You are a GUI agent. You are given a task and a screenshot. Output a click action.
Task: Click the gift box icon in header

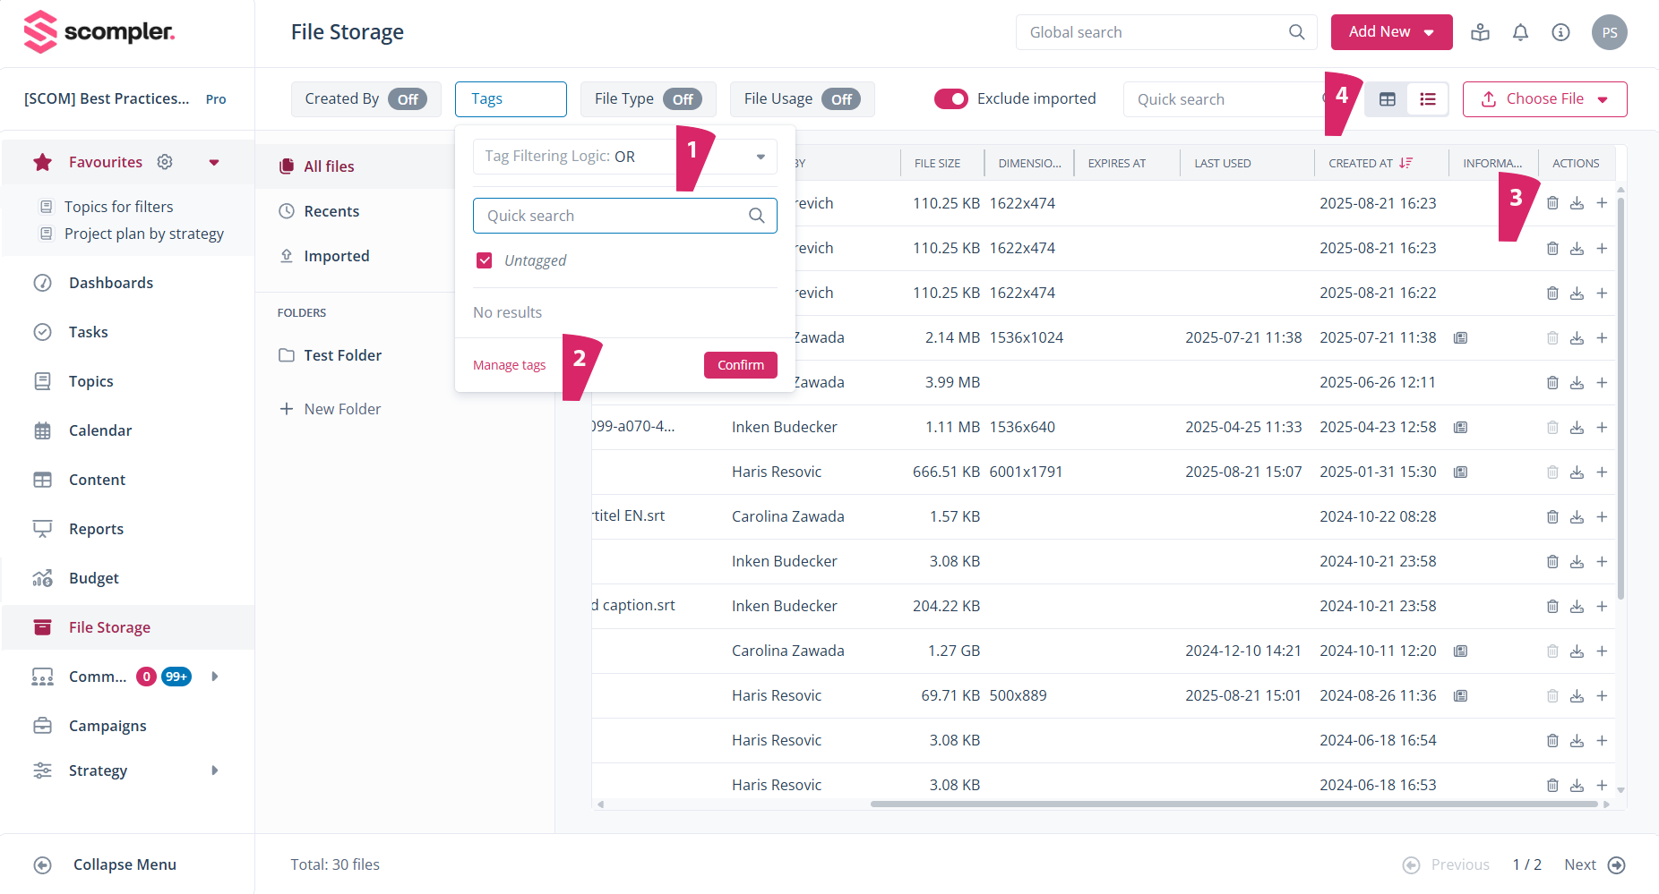click(1480, 33)
